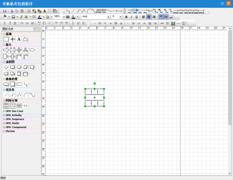The height and width of the screenshot is (180, 233).
Task: Pick the sine wave line shape
Action: click(x=32, y=95)
